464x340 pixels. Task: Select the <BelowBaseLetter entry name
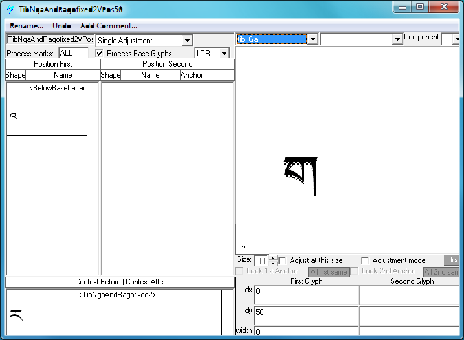coord(57,88)
